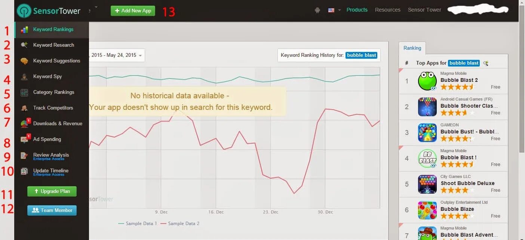Click the Track Competitors icon

click(24, 108)
